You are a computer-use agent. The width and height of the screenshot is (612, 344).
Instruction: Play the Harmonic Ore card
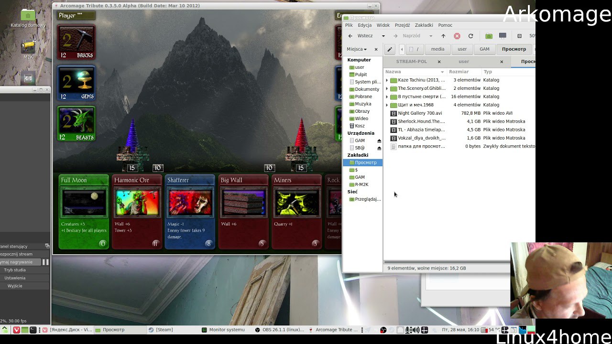tap(137, 212)
